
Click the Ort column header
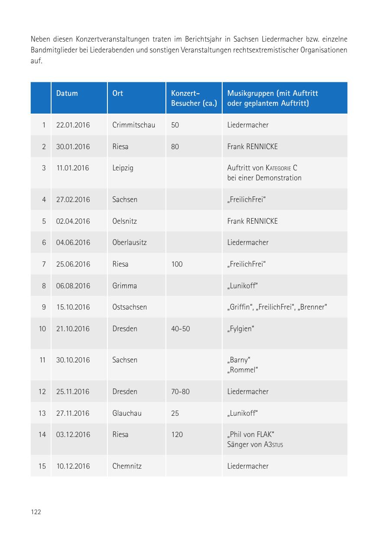pos(118,93)
